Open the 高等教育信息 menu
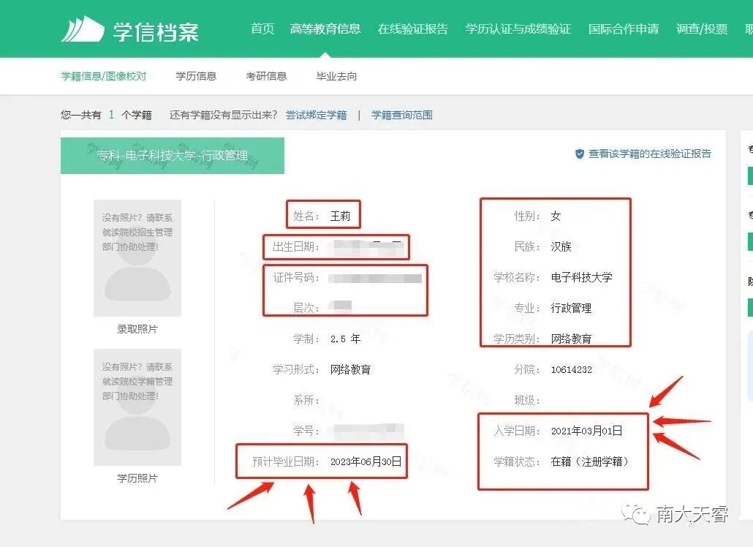This screenshot has height=547, width=753. pyautogui.click(x=325, y=29)
